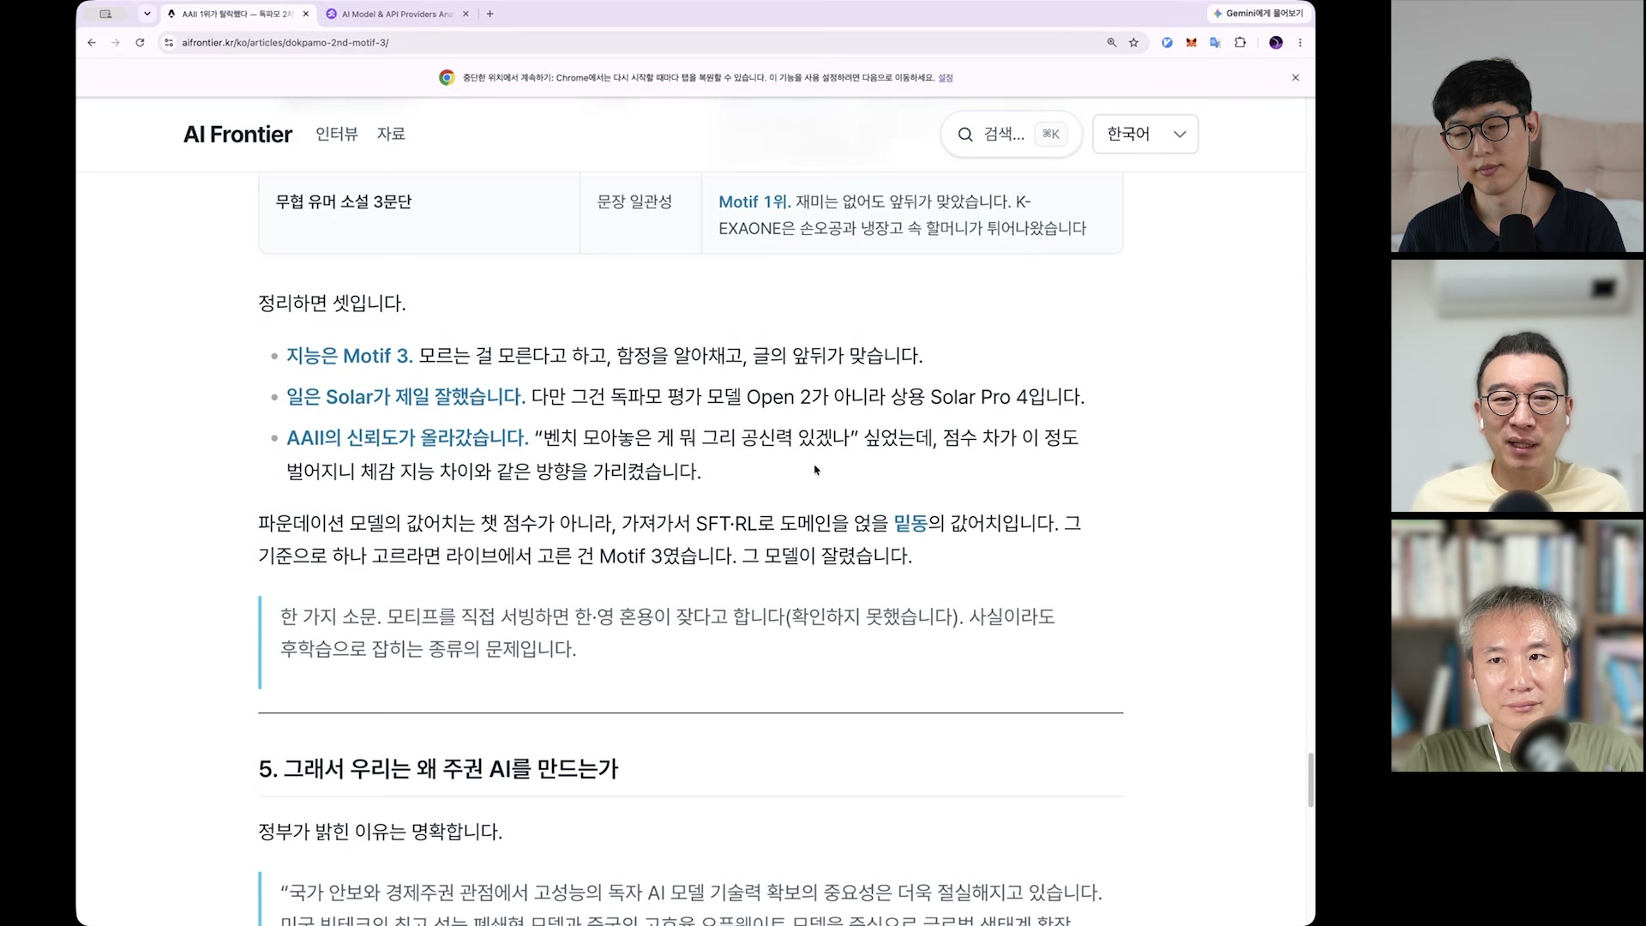This screenshot has height=926, width=1646.
Task: Open the Chrome profile avatar
Action: pos(1276,42)
